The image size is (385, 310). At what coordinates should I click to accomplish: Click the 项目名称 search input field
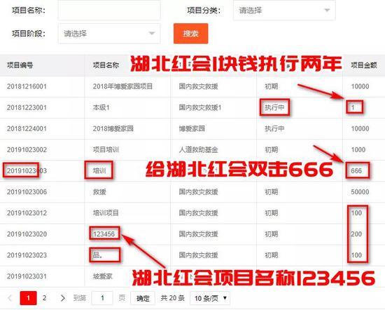pos(109,11)
